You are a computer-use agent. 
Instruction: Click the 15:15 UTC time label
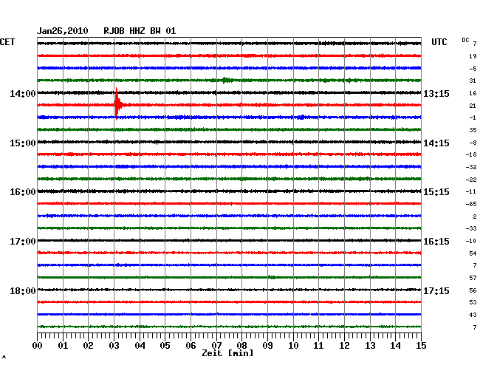coord(436,192)
